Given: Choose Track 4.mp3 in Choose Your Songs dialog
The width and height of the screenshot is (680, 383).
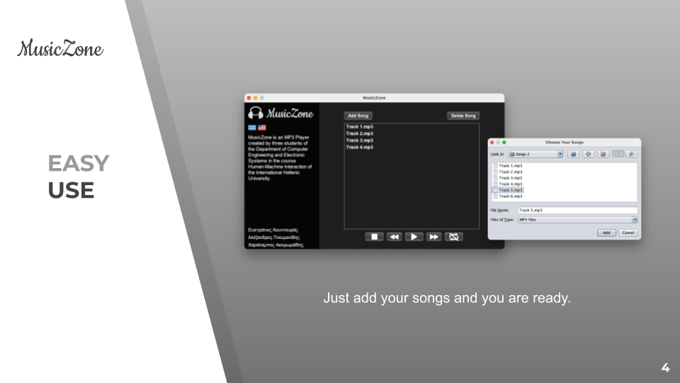Looking at the screenshot, I should 508,184.
